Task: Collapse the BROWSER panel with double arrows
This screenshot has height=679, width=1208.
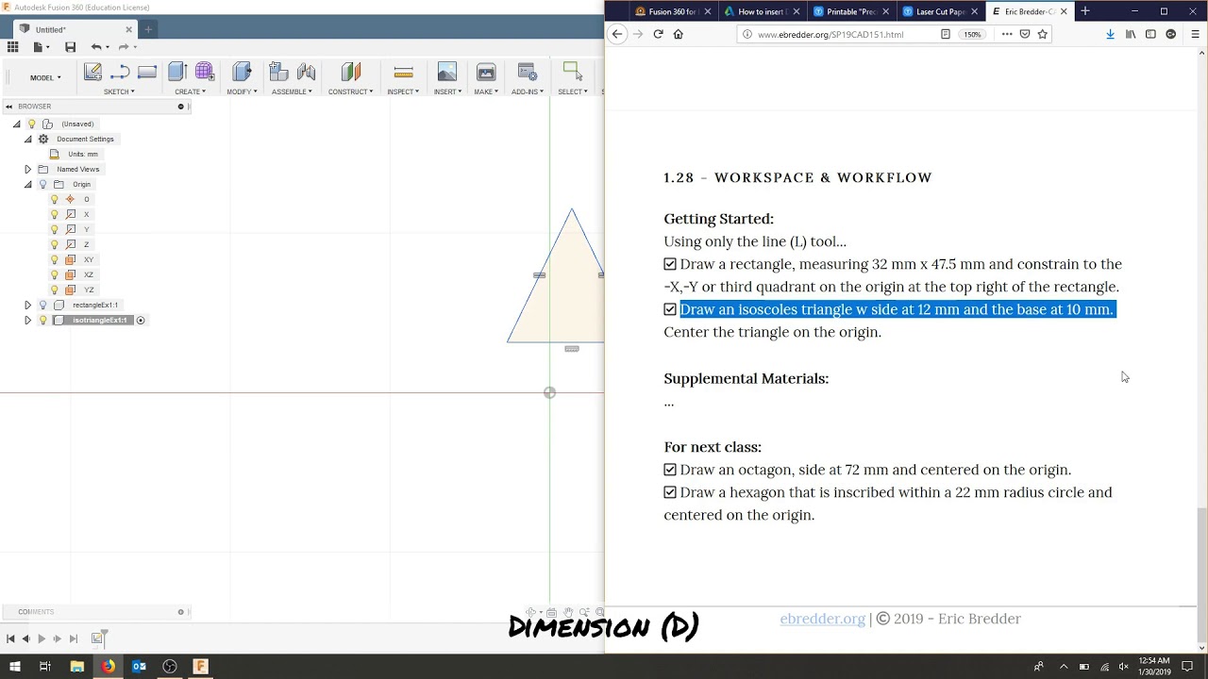Action: tap(8, 107)
